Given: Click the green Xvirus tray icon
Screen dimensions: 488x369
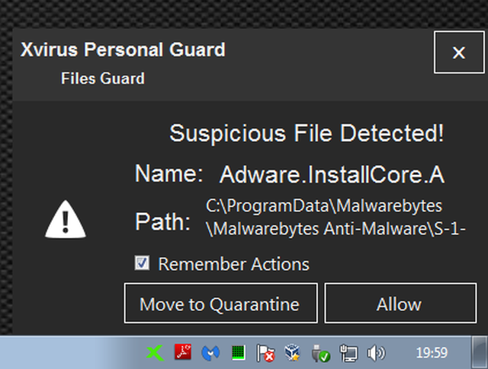Looking at the screenshot, I should 155,353.
